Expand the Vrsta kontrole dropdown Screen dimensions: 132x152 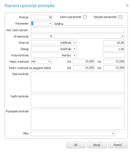click(x=74, y=55)
